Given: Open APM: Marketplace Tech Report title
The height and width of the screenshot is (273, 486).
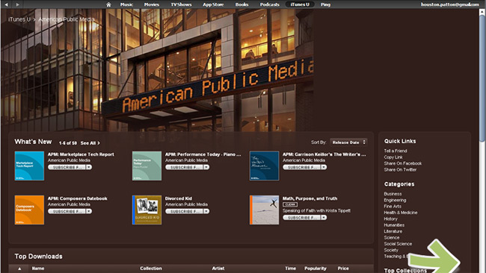Looking at the screenshot, I should point(81,154).
